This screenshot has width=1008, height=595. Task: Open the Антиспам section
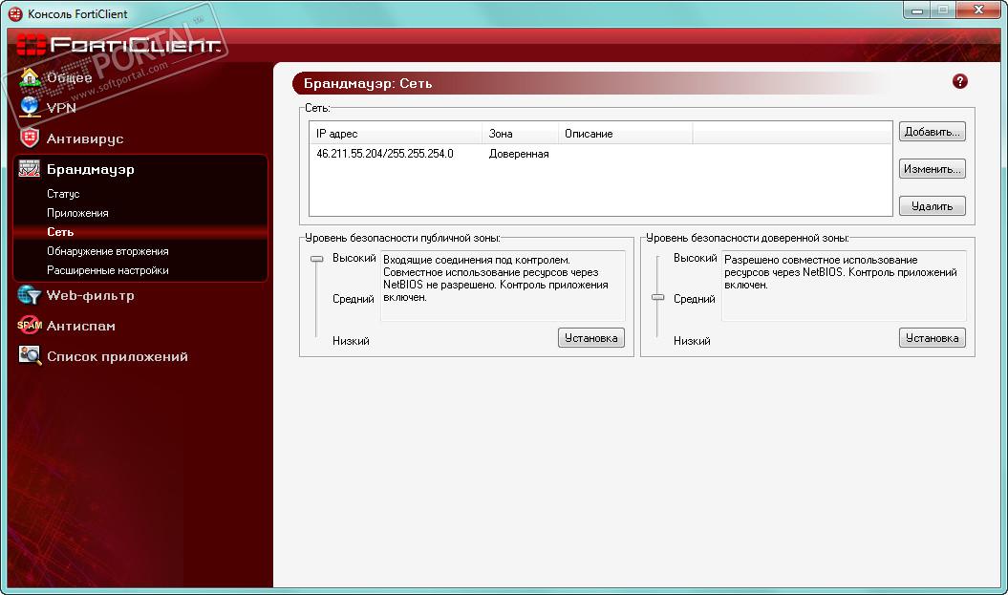coord(81,326)
